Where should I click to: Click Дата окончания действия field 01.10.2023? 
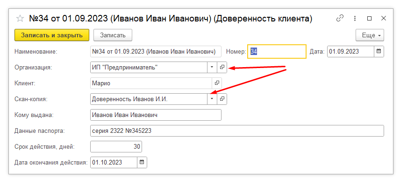[x=114, y=162]
